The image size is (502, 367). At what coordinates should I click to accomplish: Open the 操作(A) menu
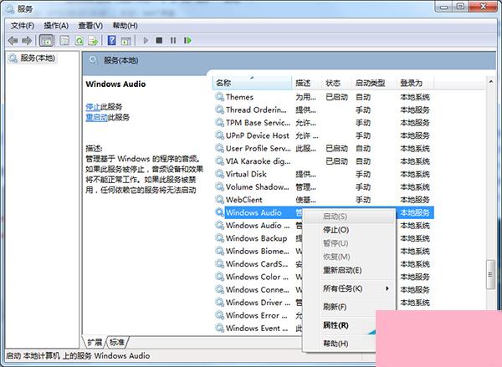coord(56,26)
